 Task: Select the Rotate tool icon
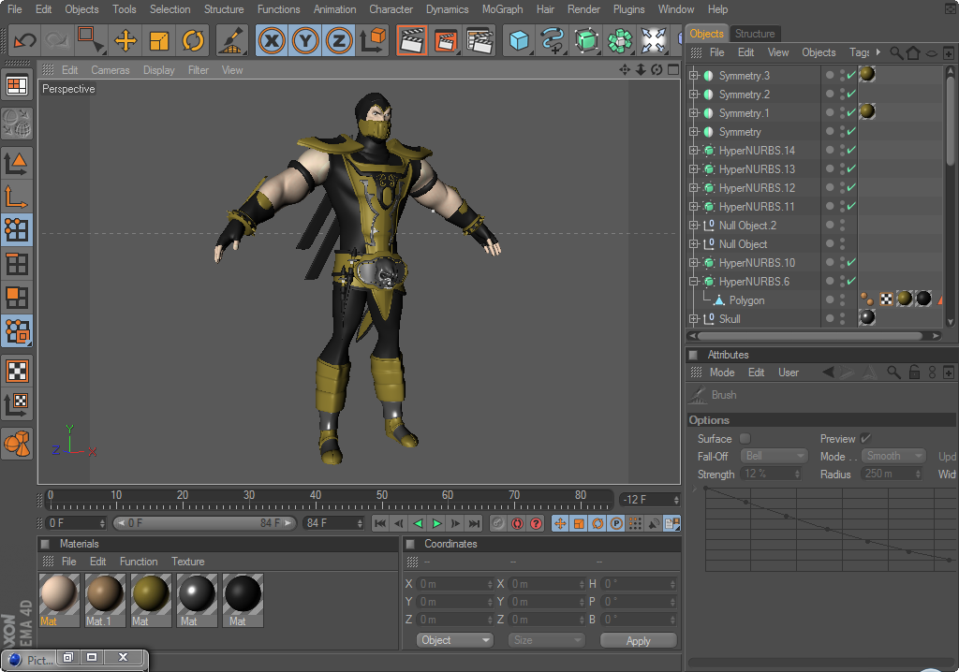[193, 41]
